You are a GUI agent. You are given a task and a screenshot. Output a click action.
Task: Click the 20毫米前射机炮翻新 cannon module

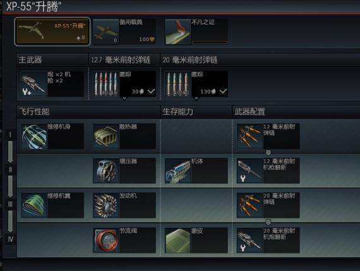(x=268, y=240)
